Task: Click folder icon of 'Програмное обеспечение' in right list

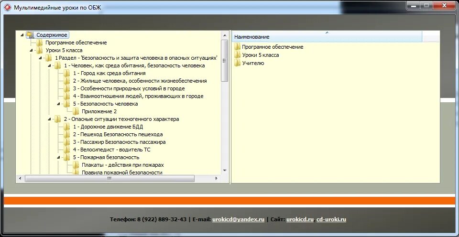Action: [237, 46]
